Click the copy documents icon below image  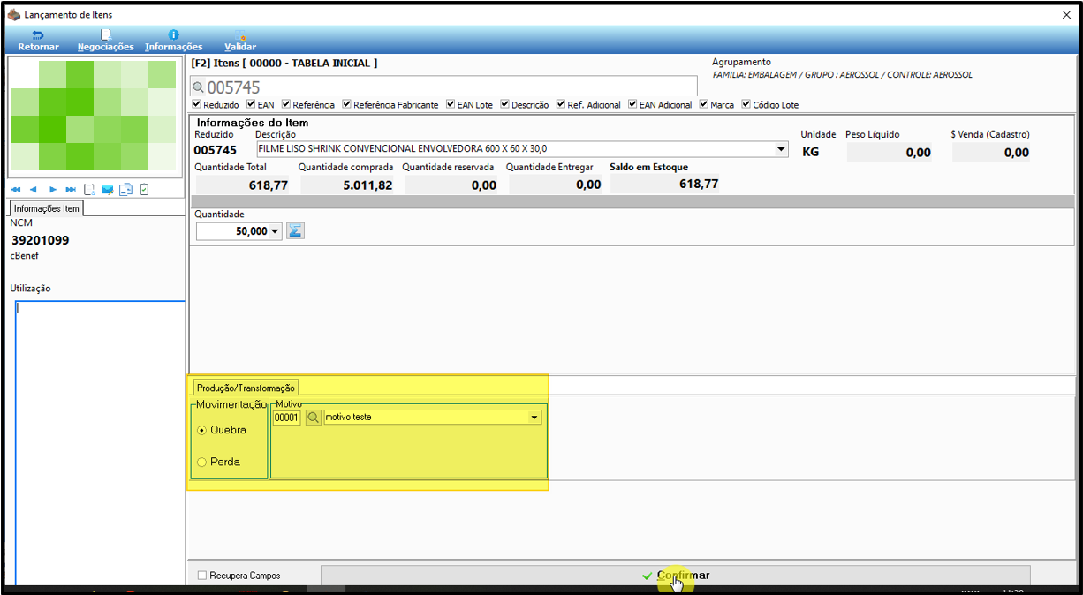125,189
